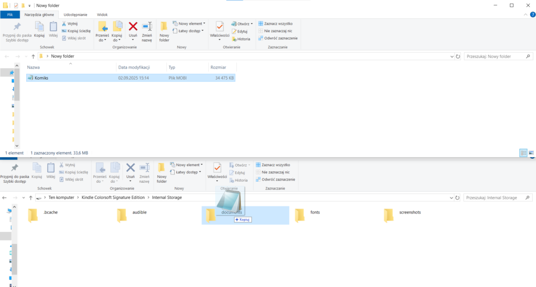The image size is (536, 287).
Task: Click the back arrow in bottom window
Action: coord(4,198)
